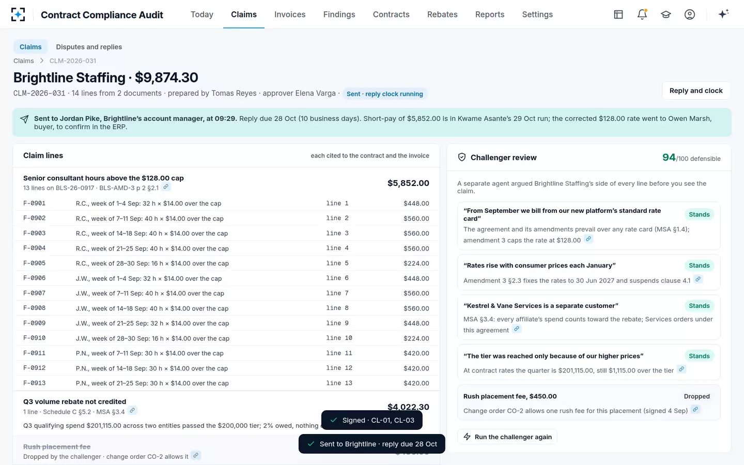Select the Claims sub-tab pill
The width and height of the screenshot is (744, 465).
click(x=30, y=47)
